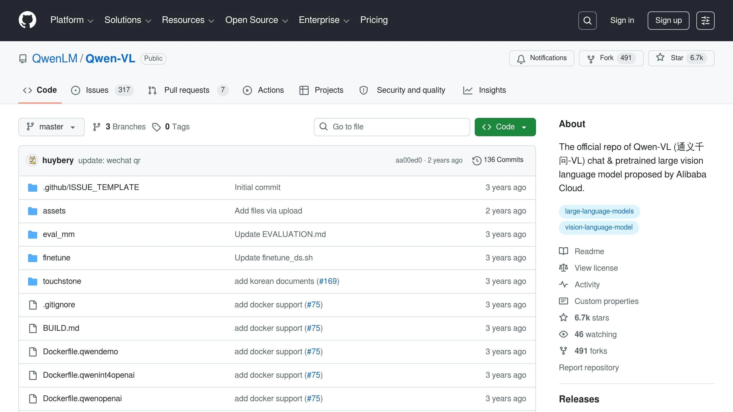Star the Qwen-VL repository

(x=681, y=58)
